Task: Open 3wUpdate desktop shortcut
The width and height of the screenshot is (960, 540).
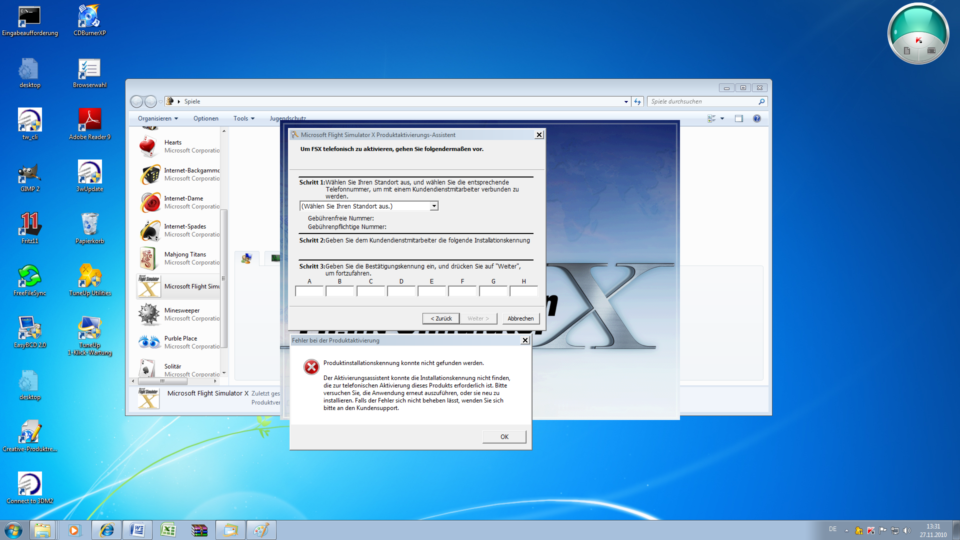Action: click(89, 177)
